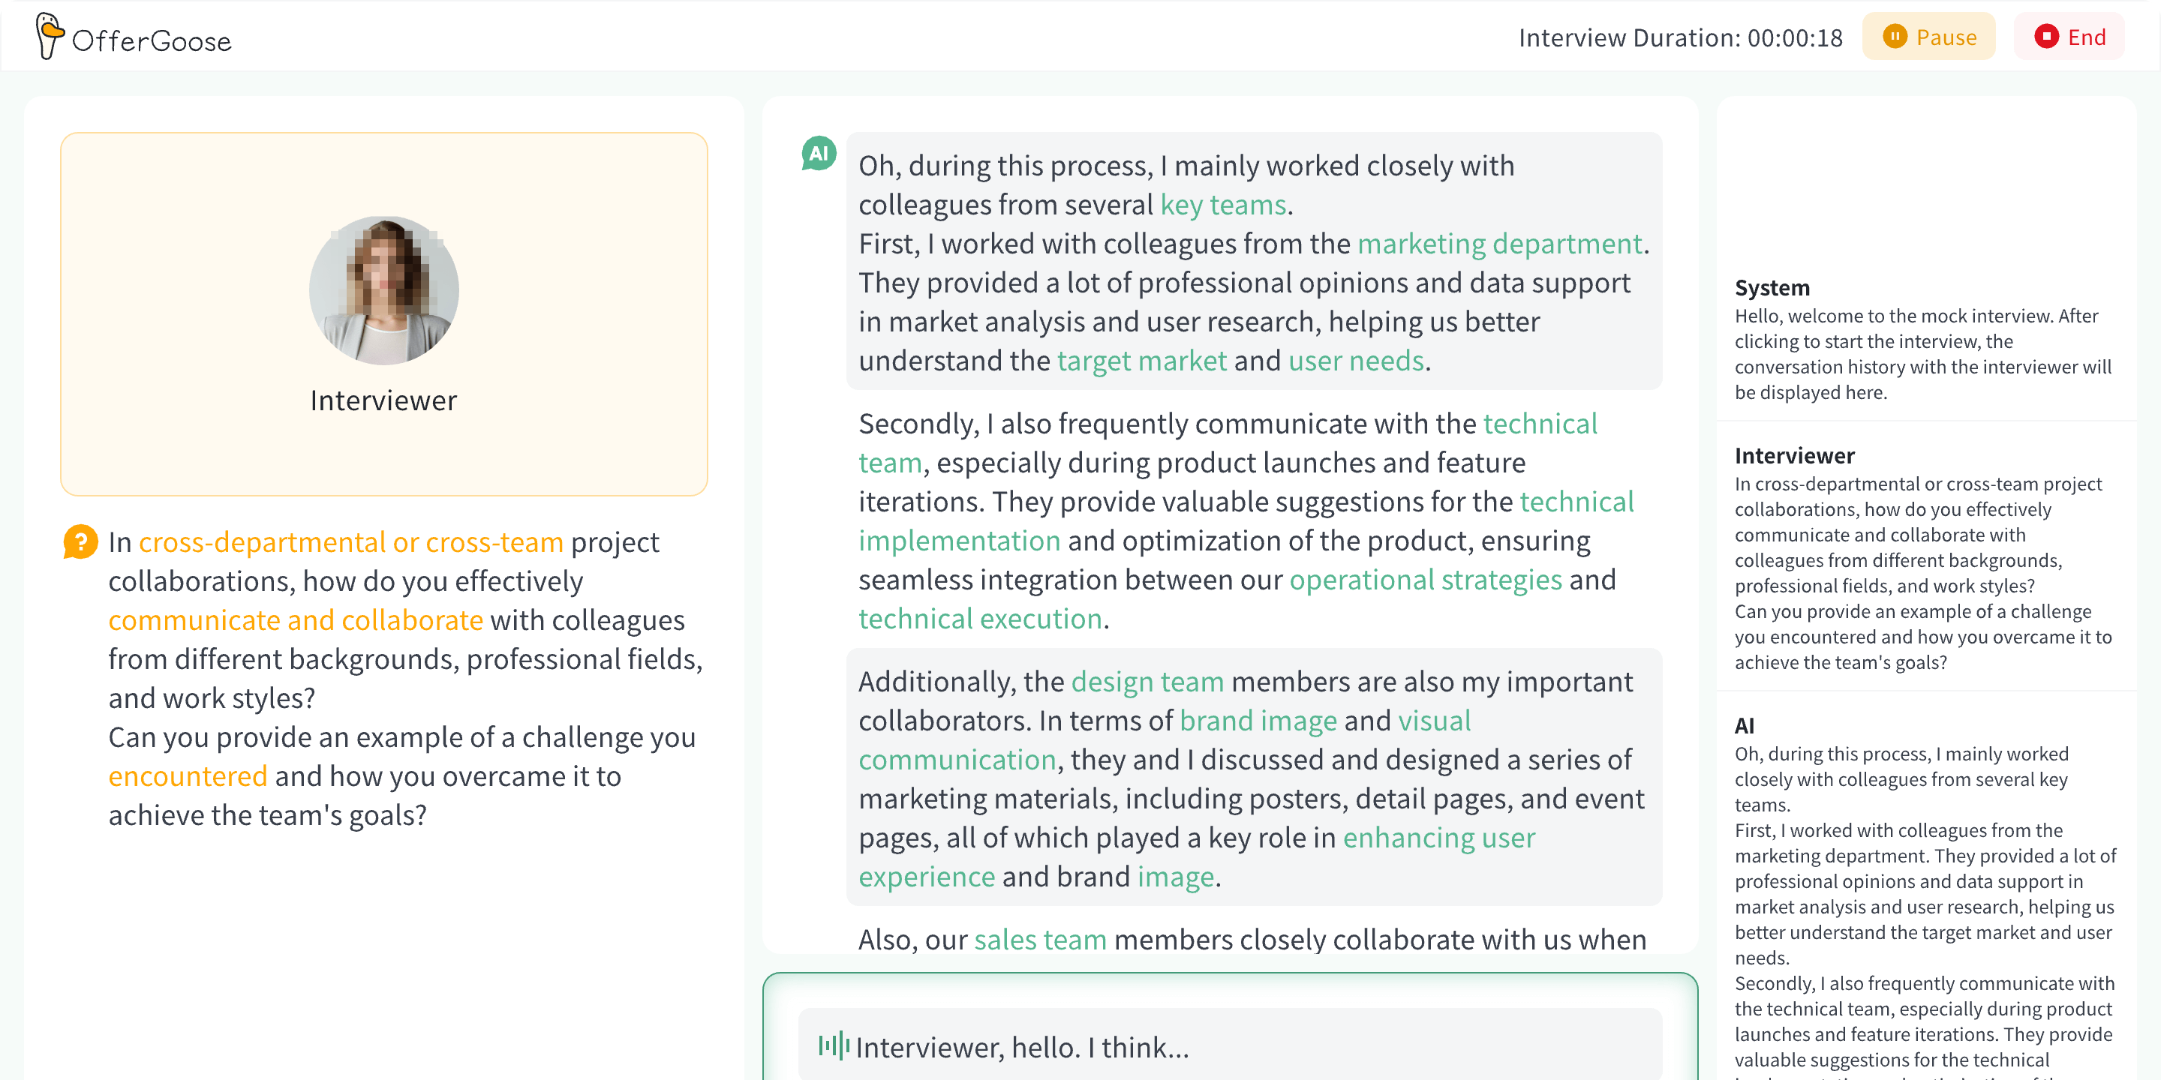Click the interviewer profile photo
This screenshot has height=1080, width=2161.
(x=384, y=290)
